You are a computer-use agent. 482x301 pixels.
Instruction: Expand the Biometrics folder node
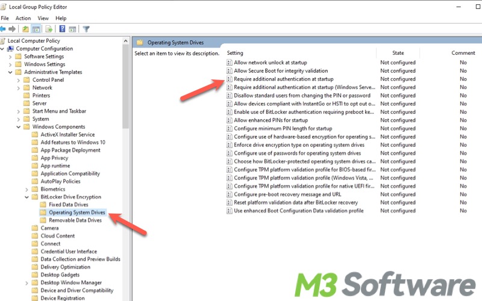click(27, 189)
